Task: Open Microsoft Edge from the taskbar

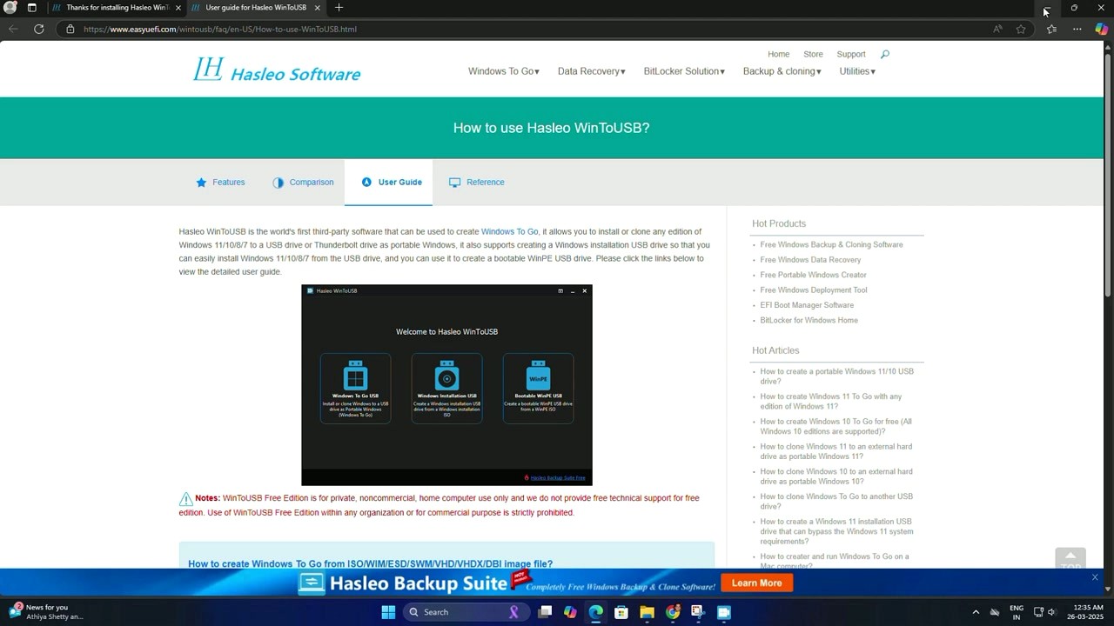Action: coord(596,612)
